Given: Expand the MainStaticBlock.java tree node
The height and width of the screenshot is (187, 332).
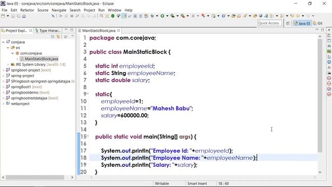Looking at the screenshot, I should [17, 59].
